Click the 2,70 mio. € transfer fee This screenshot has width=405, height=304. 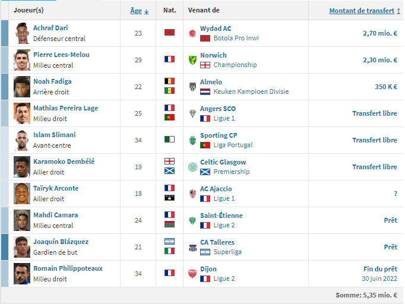(x=380, y=33)
